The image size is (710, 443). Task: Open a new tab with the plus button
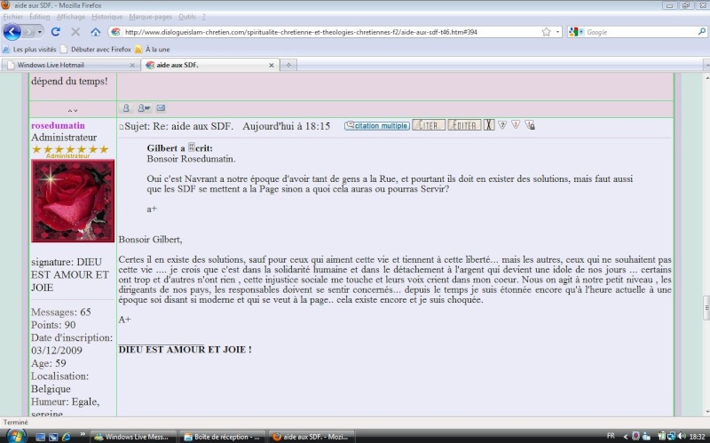coord(288,65)
